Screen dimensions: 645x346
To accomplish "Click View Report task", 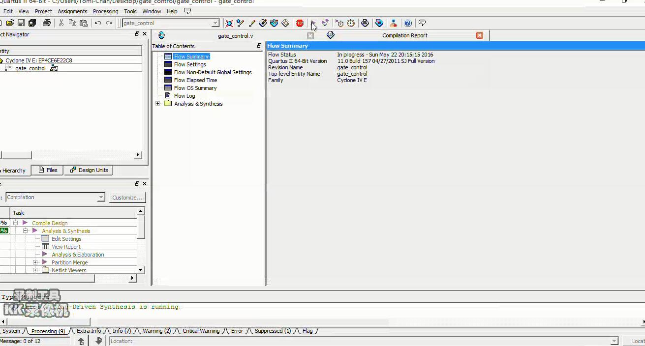I will coord(66,247).
